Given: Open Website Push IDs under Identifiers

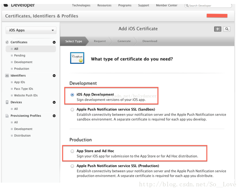Looking at the screenshot, I should click(x=26, y=95).
